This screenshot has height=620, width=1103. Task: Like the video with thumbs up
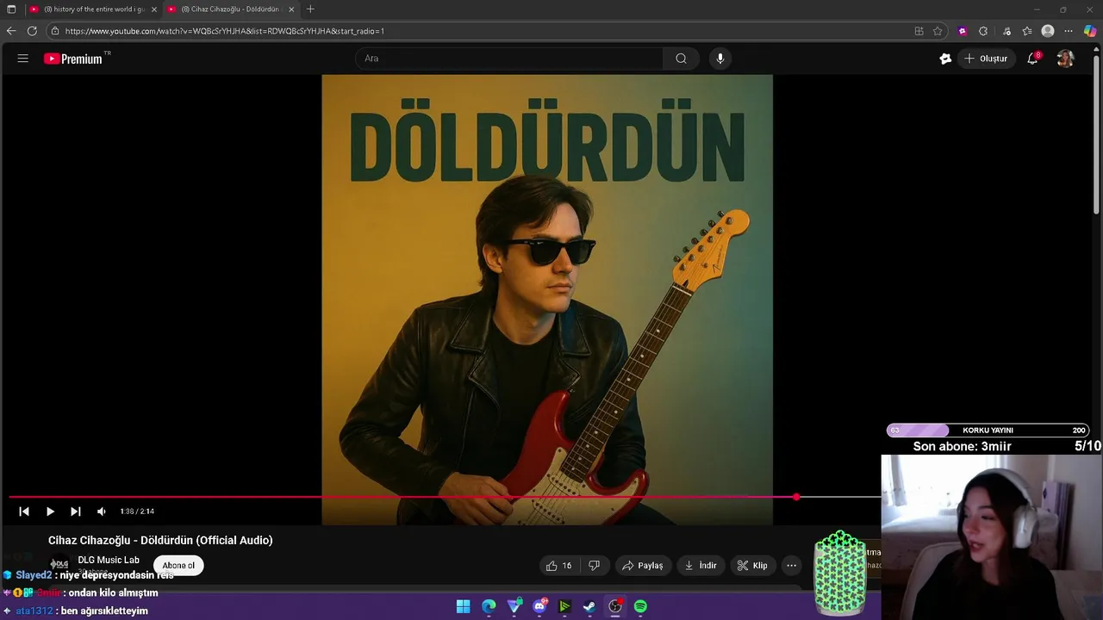(x=559, y=566)
